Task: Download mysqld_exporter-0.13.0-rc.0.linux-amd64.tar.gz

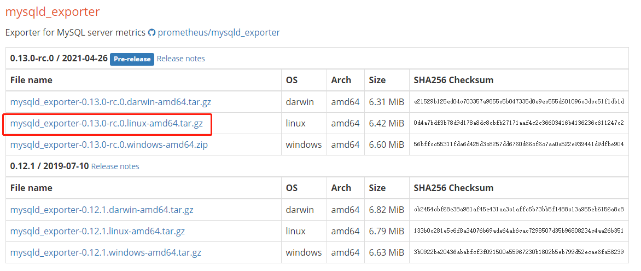Action: coord(107,123)
